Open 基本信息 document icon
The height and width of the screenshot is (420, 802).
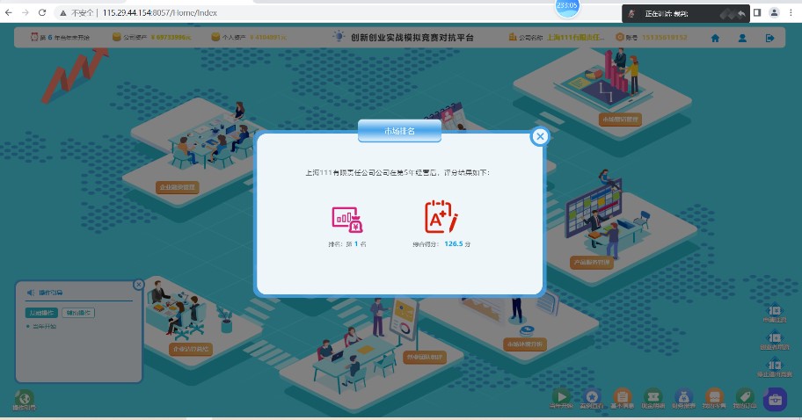[622, 397]
